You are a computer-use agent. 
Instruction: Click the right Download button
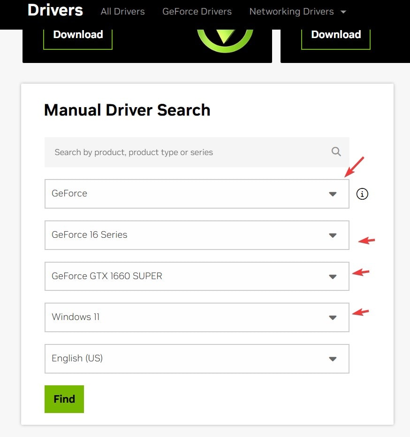336,39
